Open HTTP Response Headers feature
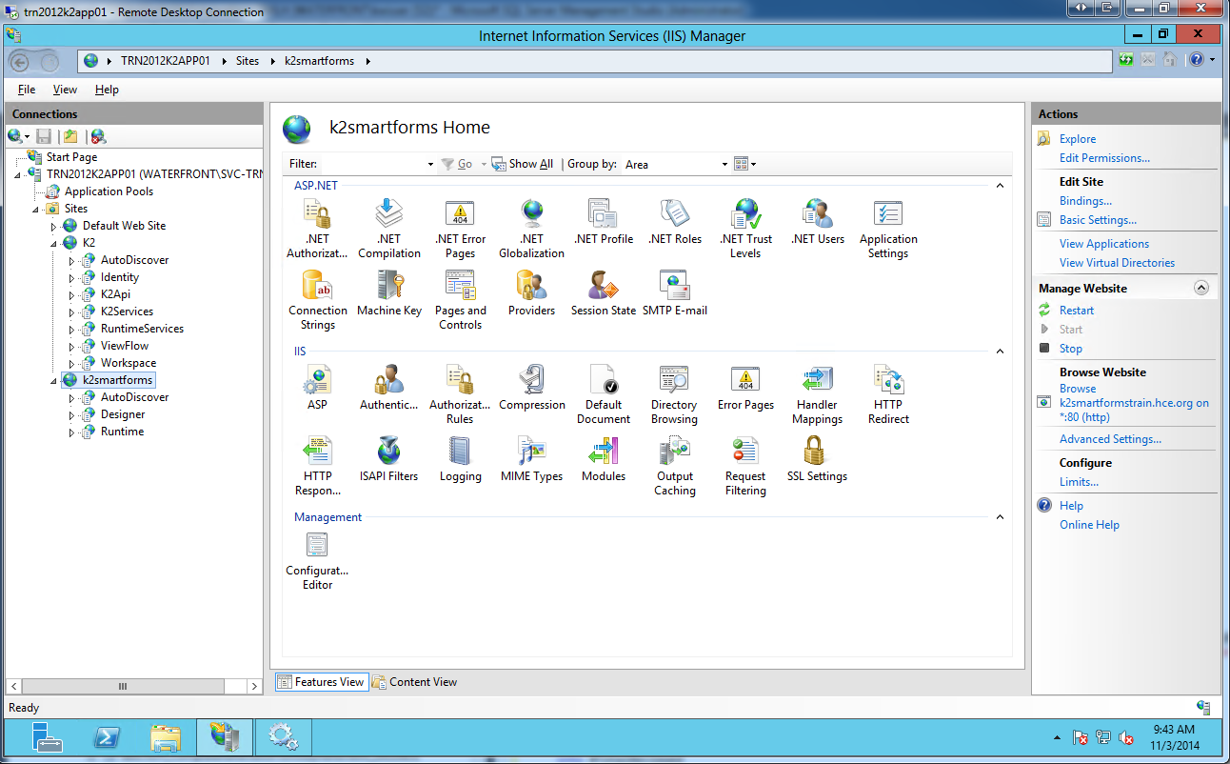The width and height of the screenshot is (1230, 764). tap(317, 466)
